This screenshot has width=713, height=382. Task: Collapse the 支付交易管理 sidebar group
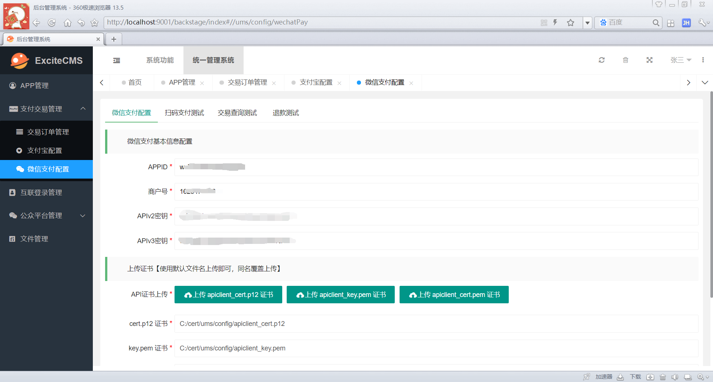(46, 109)
